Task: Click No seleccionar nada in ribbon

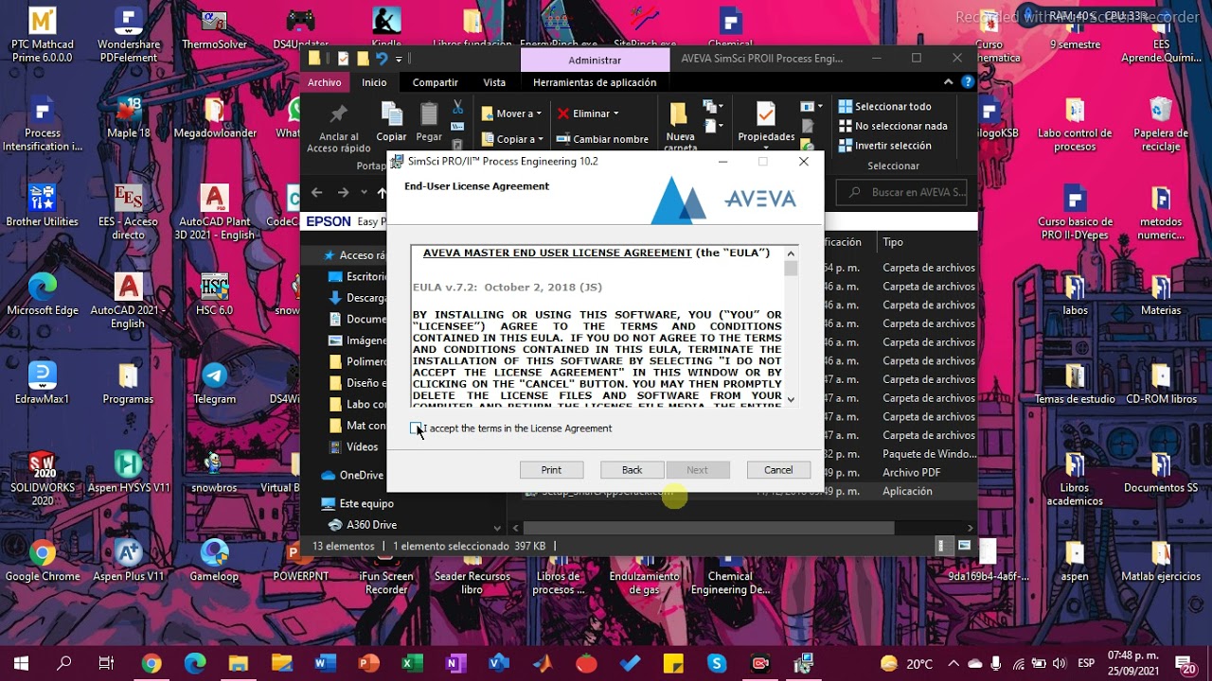Action: pos(892,126)
